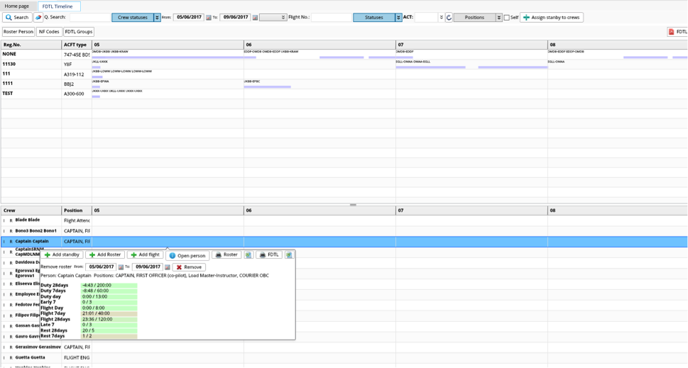Viewport: 688px width, 368px height.
Task: Click the refresh icon beside ACT field
Action: pyautogui.click(x=449, y=18)
